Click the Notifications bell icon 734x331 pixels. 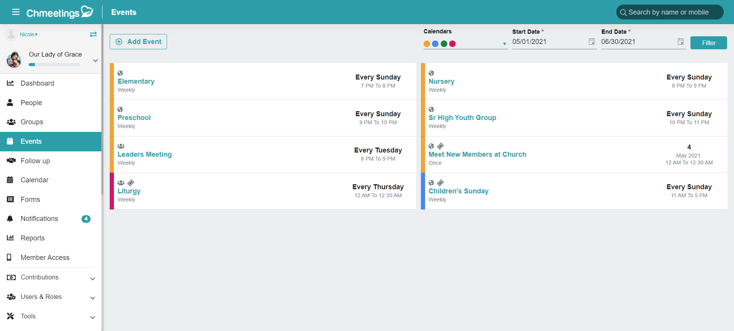[x=10, y=219]
